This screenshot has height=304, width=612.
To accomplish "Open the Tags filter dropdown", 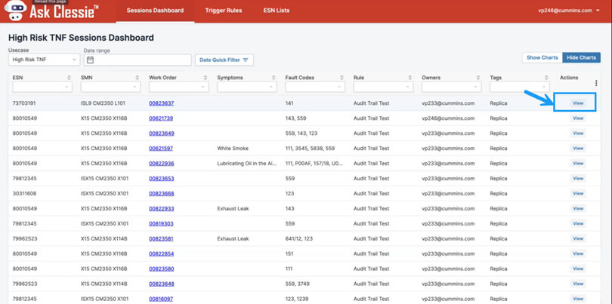I will pyautogui.click(x=520, y=87).
